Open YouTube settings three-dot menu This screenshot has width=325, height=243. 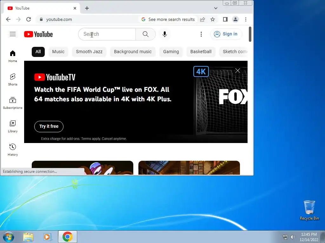click(201, 34)
